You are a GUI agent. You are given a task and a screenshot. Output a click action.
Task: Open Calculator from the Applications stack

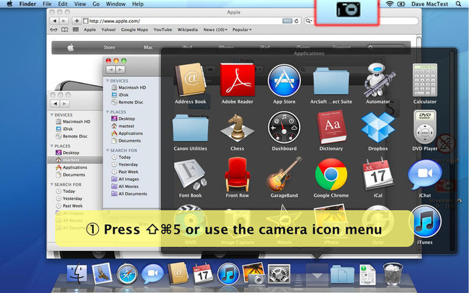point(425,80)
